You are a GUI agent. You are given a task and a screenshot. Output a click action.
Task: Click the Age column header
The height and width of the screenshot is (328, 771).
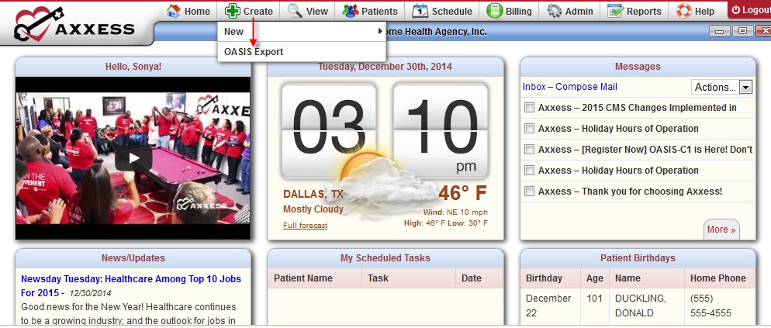pos(594,278)
